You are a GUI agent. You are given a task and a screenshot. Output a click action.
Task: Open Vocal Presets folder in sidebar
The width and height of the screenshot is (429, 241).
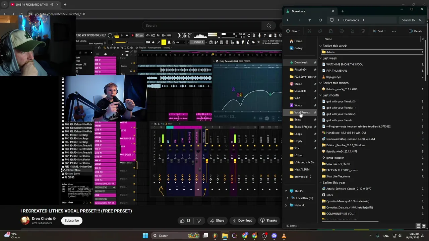tap(302, 112)
